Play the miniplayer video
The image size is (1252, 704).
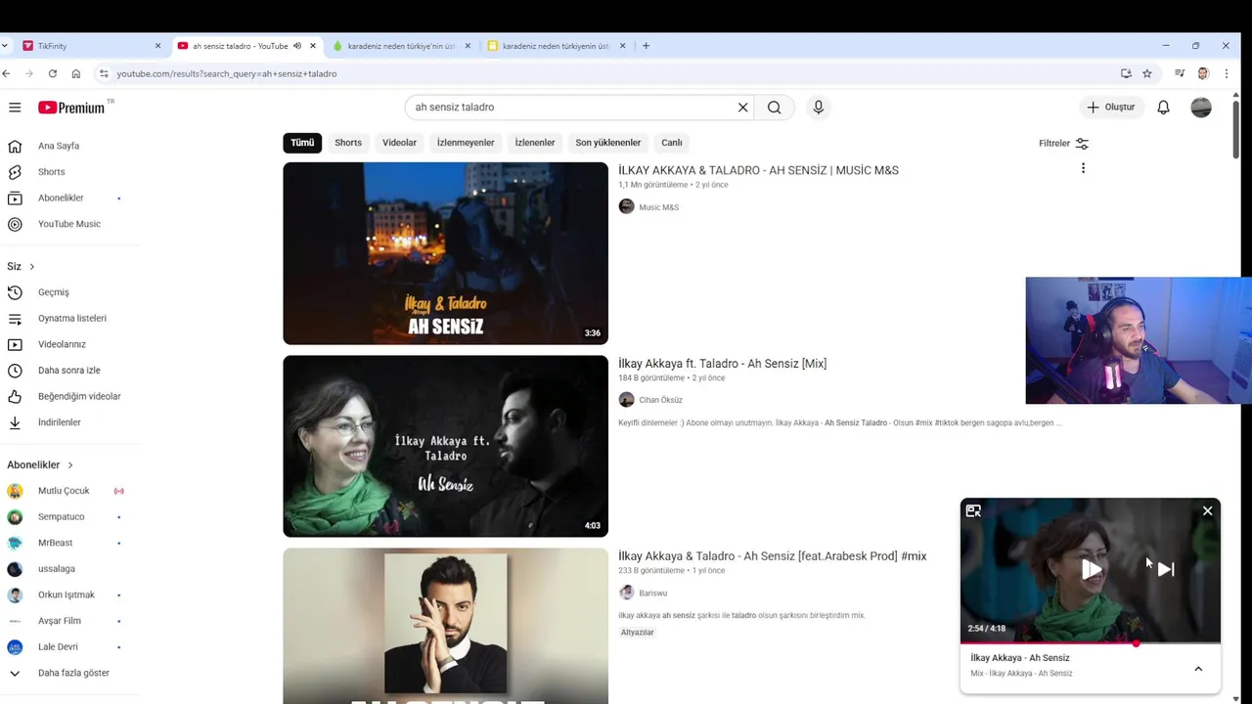[1091, 569]
